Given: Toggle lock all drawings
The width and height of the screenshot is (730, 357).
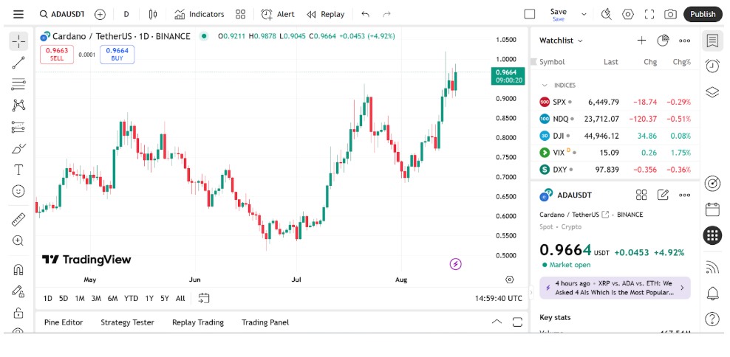Looking at the screenshot, I should click(18, 313).
